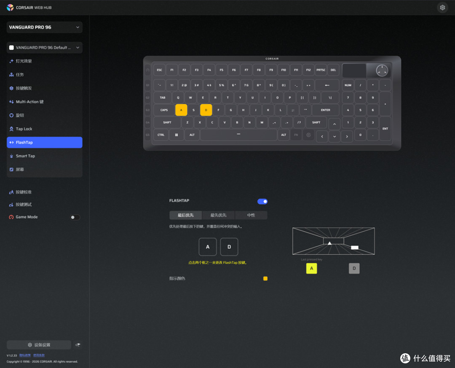Open the 任务 section in the sidebar
455x368 pixels.
pos(44,75)
